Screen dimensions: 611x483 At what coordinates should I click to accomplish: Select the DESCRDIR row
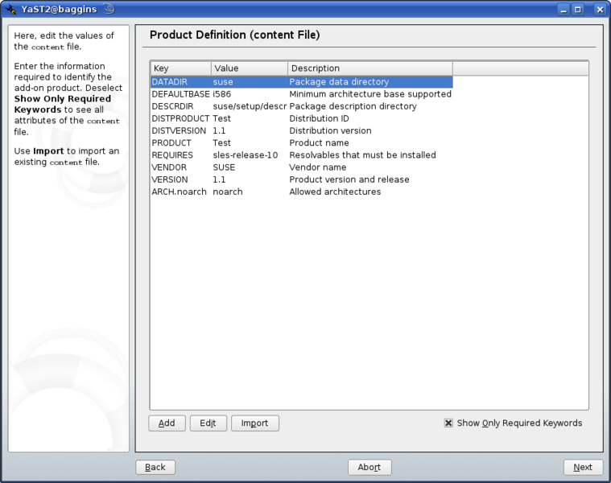point(302,106)
